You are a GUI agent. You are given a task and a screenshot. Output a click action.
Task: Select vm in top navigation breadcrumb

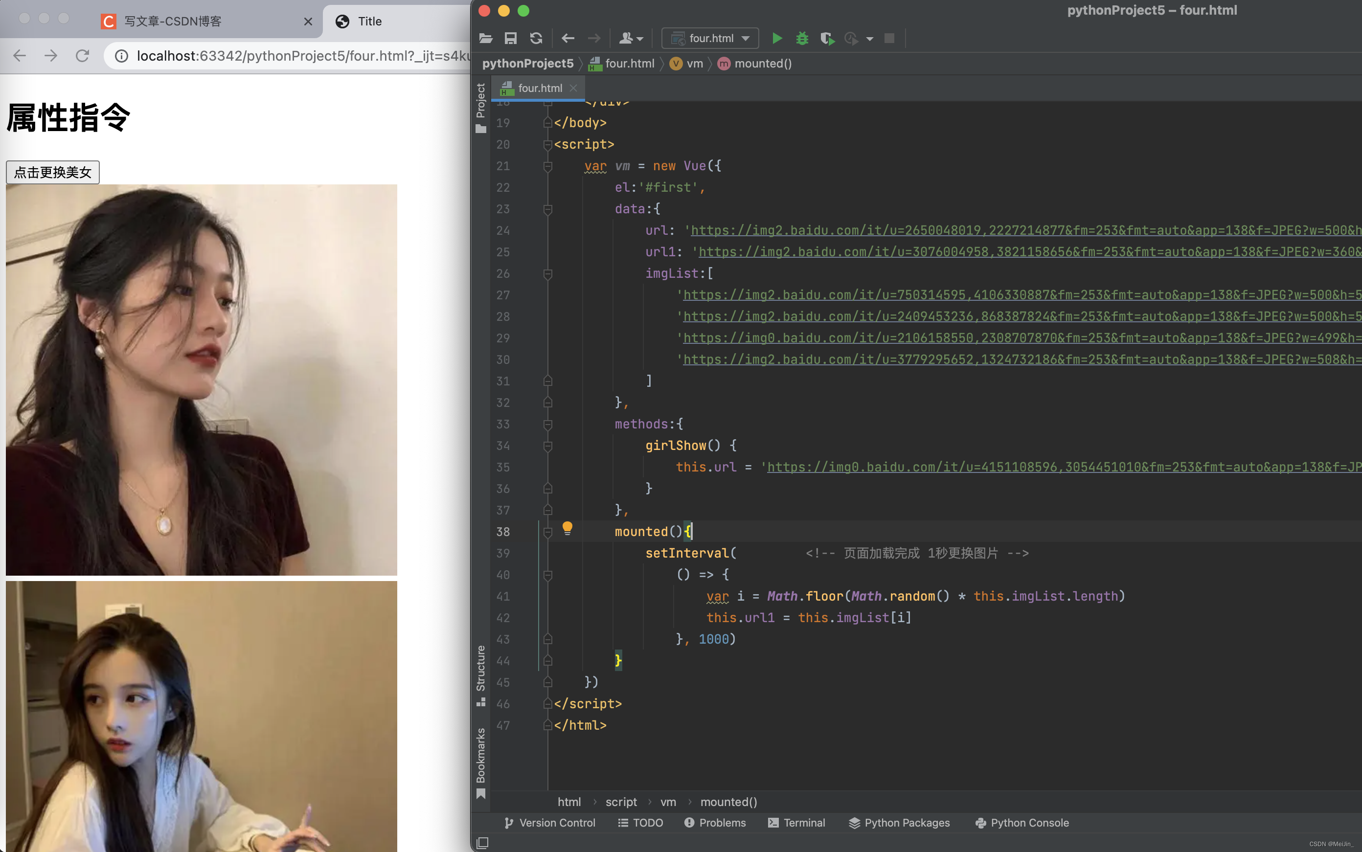(686, 63)
